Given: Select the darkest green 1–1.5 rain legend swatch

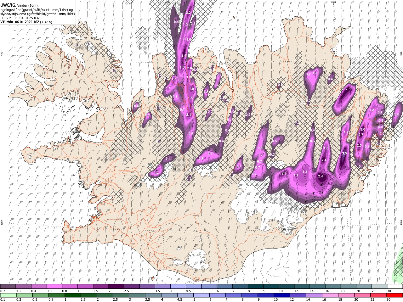Looking at the screenshot, I should pos(72,295).
